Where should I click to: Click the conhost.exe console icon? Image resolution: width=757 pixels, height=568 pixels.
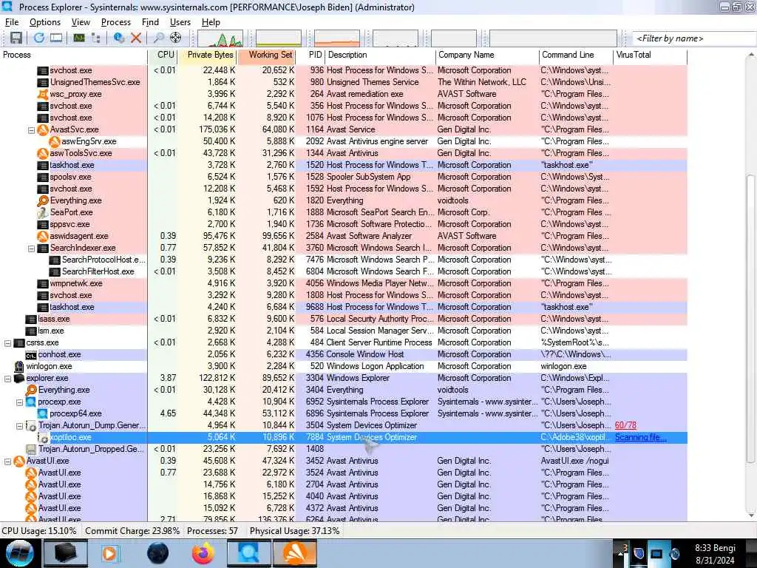(x=31, y=355)
